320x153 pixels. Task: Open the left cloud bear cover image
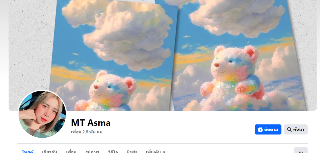[114, 55]
